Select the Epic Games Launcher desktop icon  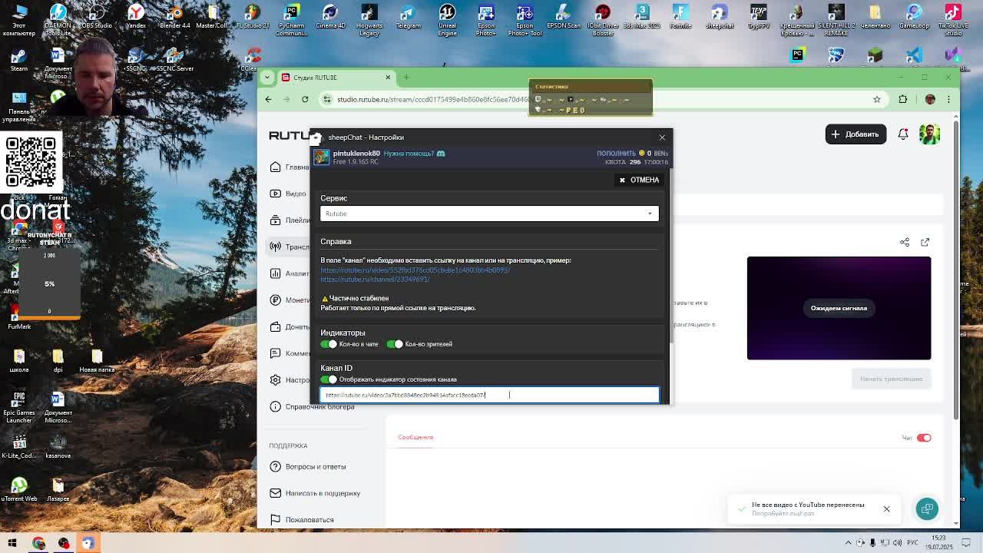pyautogui.click(x=19, y=408)
